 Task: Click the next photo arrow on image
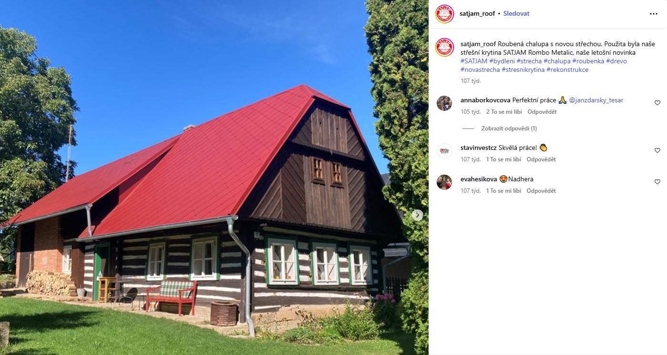point(417,215)
